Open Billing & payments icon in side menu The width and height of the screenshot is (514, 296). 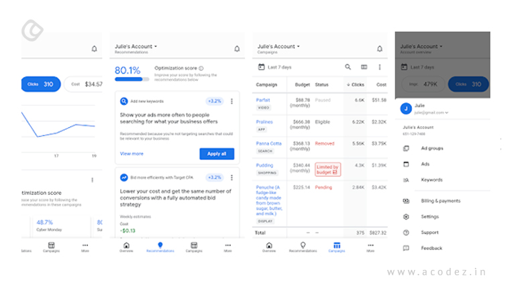pyautogui.click(x=406, y=201)
